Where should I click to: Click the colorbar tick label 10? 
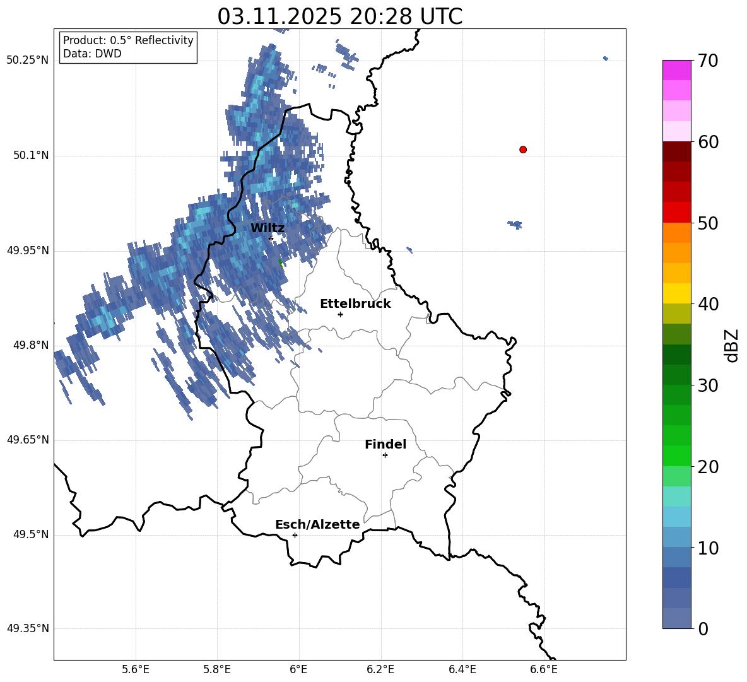click(x=708, y=548)
